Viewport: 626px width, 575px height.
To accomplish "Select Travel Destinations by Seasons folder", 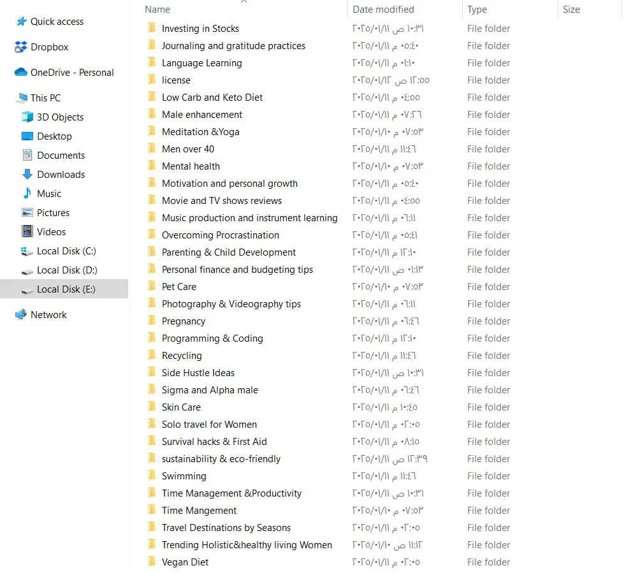I will [226, 527].
